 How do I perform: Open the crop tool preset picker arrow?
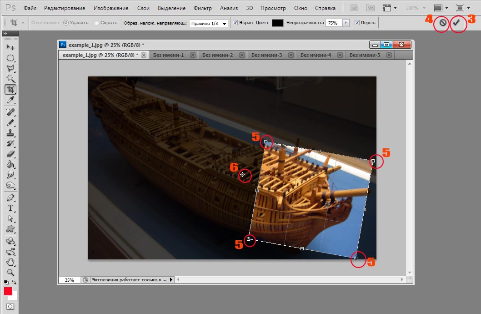point(23,23)
